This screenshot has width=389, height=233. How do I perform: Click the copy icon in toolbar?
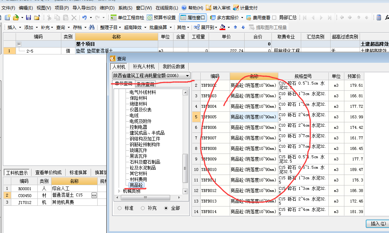[57, 18]
